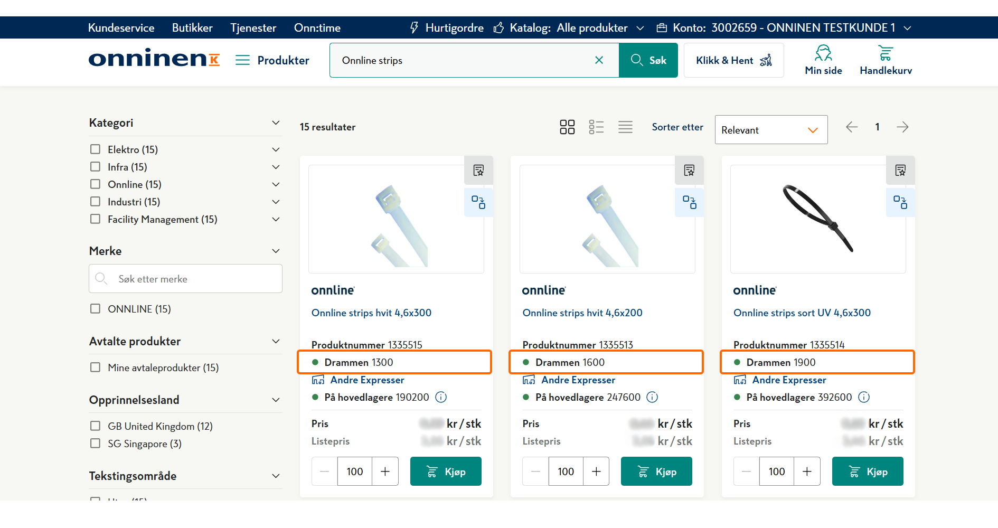Go to next results page arrow
Viewport: 998px width, 528px height.
902,127
